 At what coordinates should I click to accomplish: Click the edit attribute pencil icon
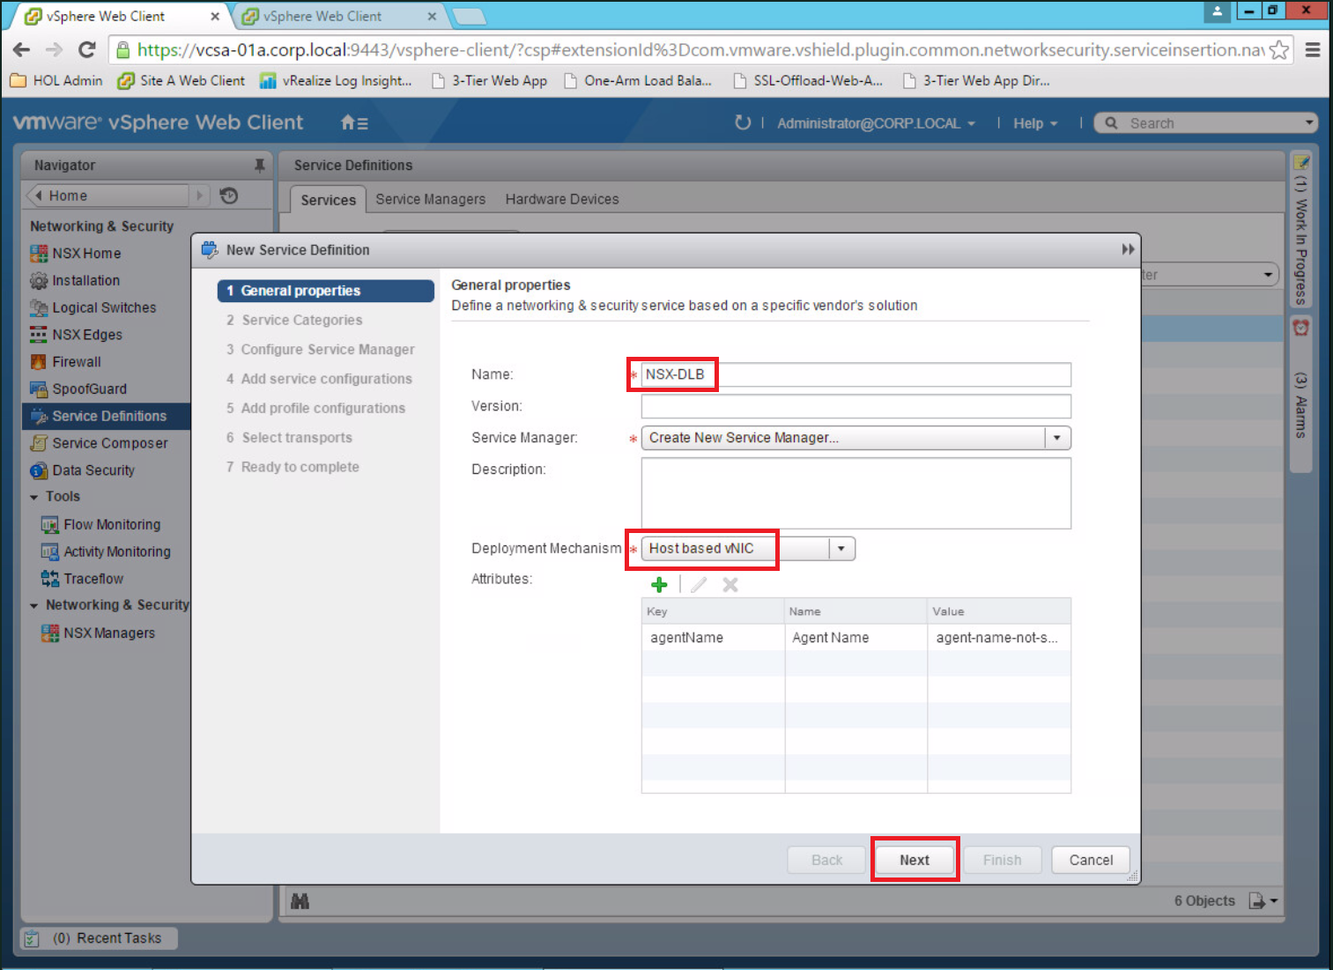click(699, 584)
